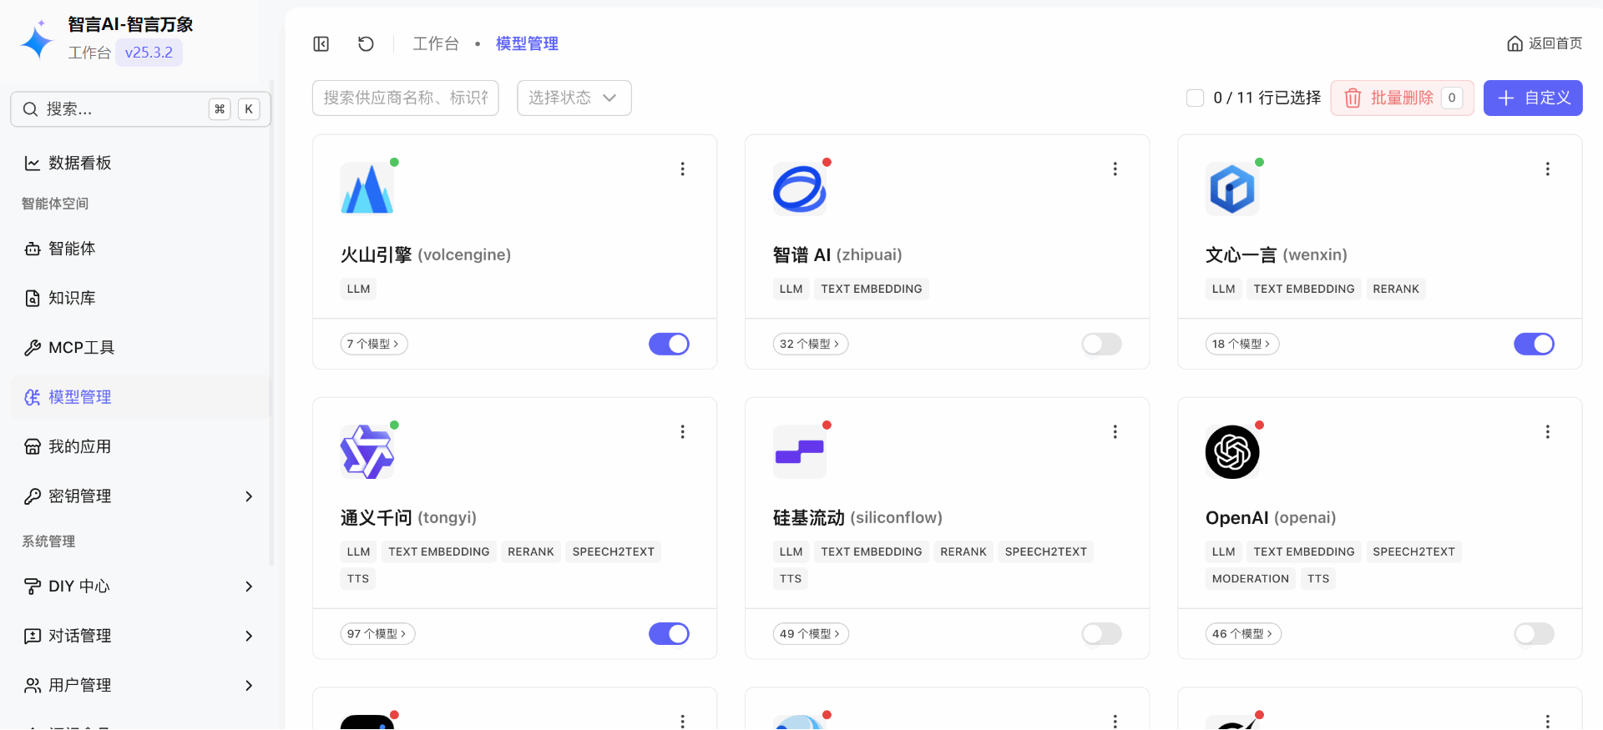Click the 我的应用 store icon

(33, 446)
